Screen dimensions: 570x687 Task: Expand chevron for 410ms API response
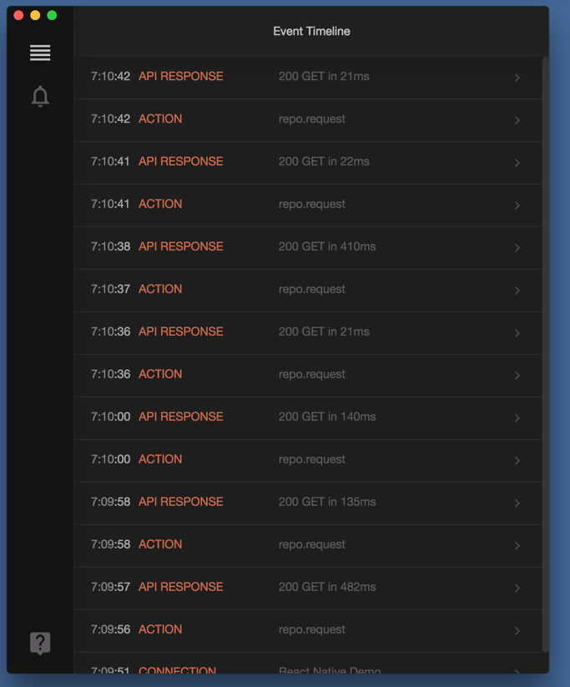(517, 248)
